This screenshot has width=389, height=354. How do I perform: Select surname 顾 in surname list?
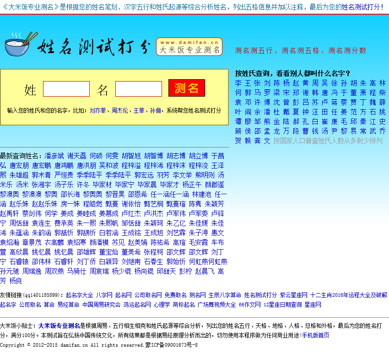[x=238, y=131]
